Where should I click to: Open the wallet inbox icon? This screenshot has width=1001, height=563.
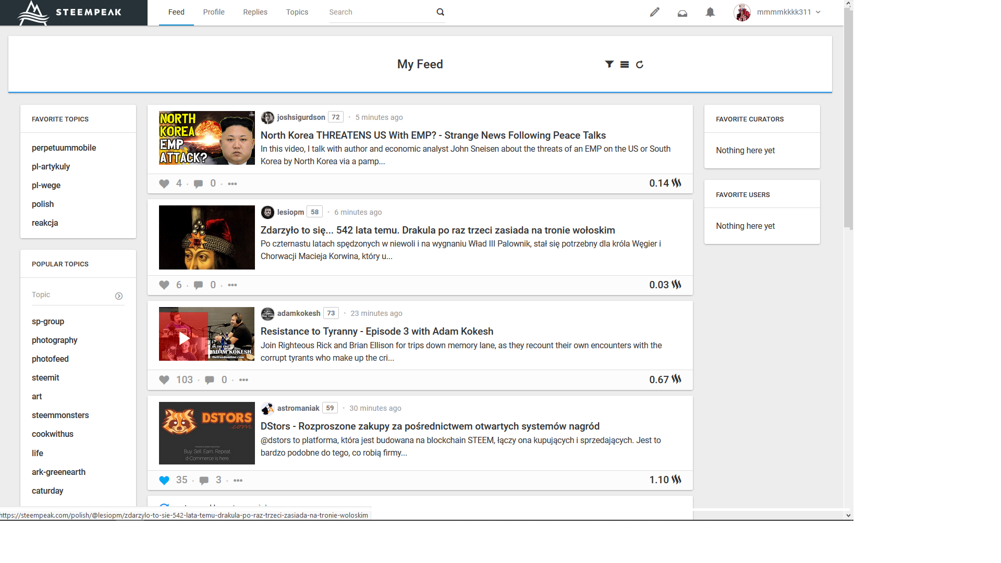click(682, 13)
